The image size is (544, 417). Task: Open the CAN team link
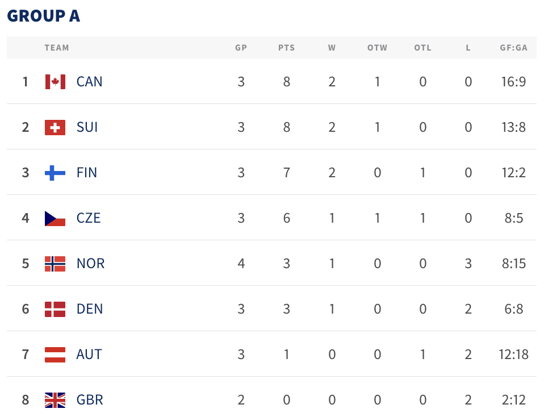90,82
